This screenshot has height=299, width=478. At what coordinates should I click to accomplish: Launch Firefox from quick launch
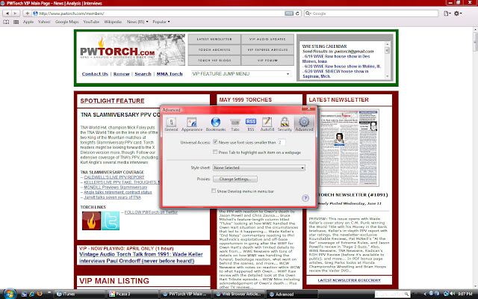tap(40, 294)
